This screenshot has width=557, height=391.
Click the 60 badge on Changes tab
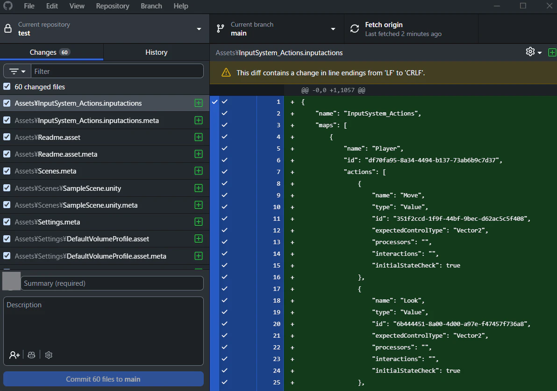[64, 52]
